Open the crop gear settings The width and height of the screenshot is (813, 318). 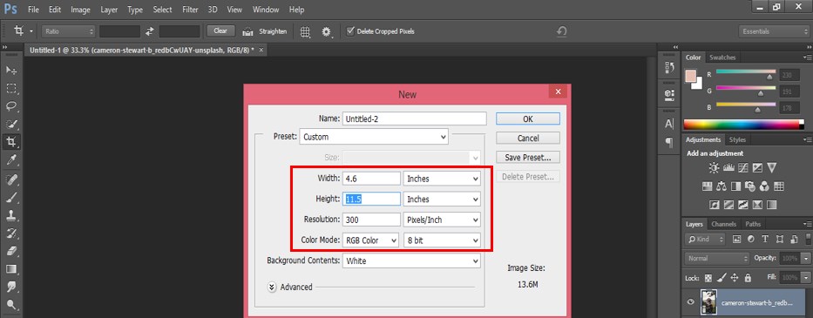point(326,31)
